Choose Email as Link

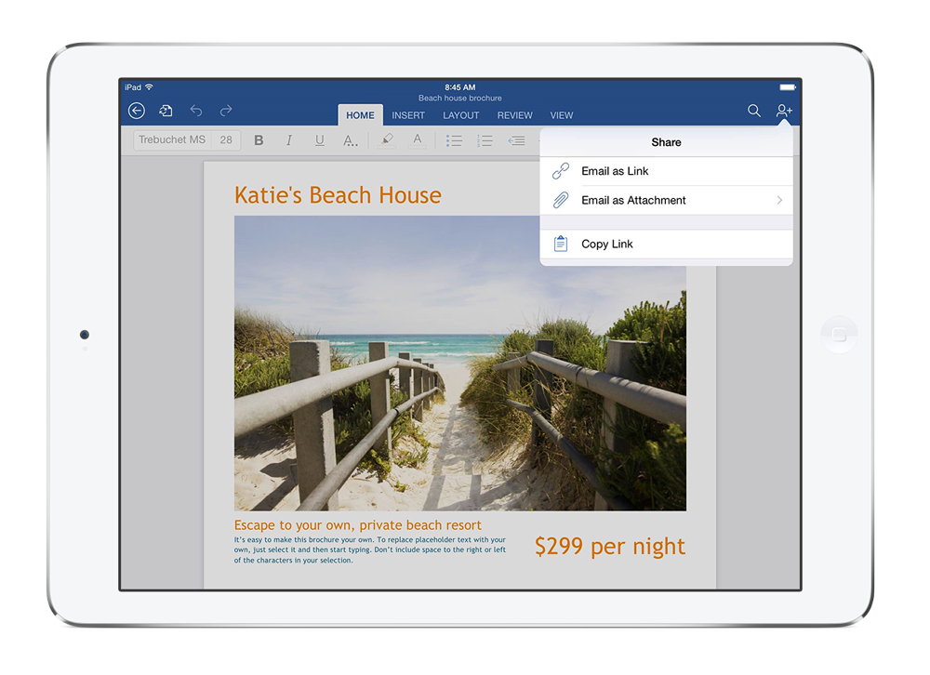click(x=615, y=171)
